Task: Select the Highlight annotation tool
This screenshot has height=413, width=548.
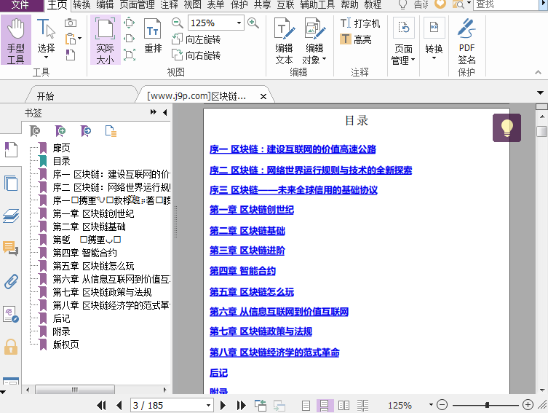Action: [x=355, y=39]
